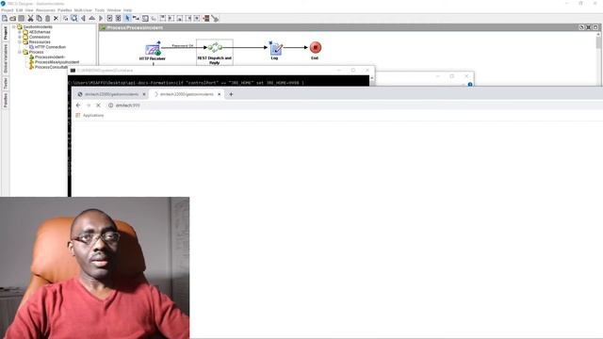Open the Applications bookmarks shortcut
The image size is (603, 339).
point(90,115)
